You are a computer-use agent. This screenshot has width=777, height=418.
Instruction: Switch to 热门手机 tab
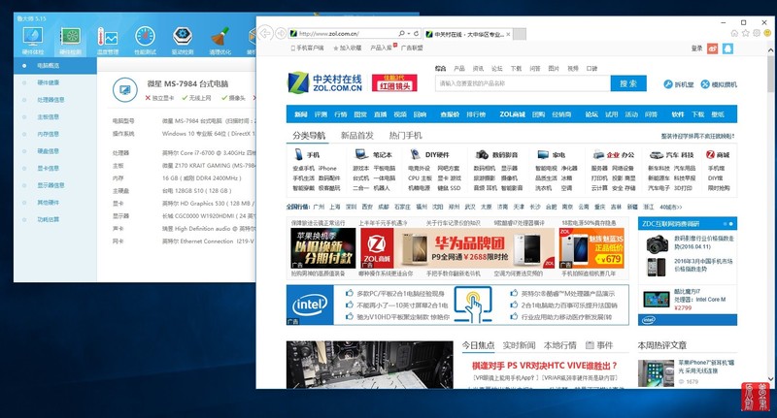[x=405, y=136]
